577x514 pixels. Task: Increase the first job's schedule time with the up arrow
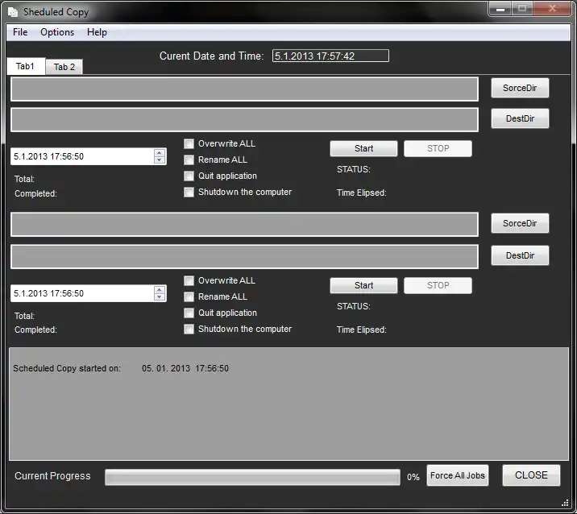coord(160,153)
